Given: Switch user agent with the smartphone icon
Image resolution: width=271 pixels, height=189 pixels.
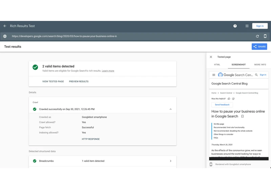Looking at the screenshot, I should pyautogui.click(x=265, y=36).
